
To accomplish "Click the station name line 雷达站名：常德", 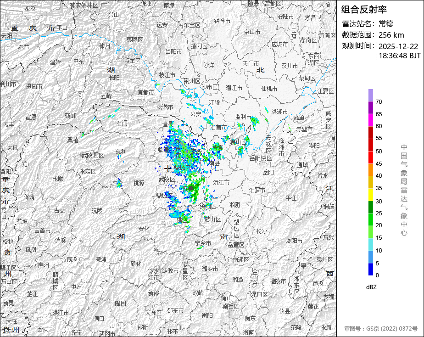I will coord(368,23).
